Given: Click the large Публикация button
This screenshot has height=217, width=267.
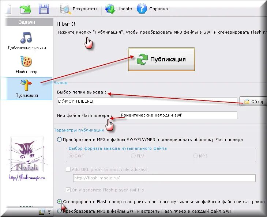Looking at the screenshot, I should [161, 59].
